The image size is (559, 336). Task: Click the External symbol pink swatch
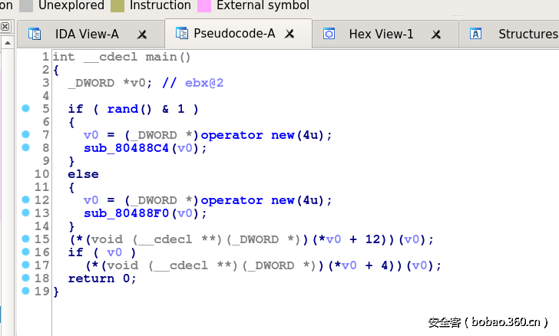point(204,5)
